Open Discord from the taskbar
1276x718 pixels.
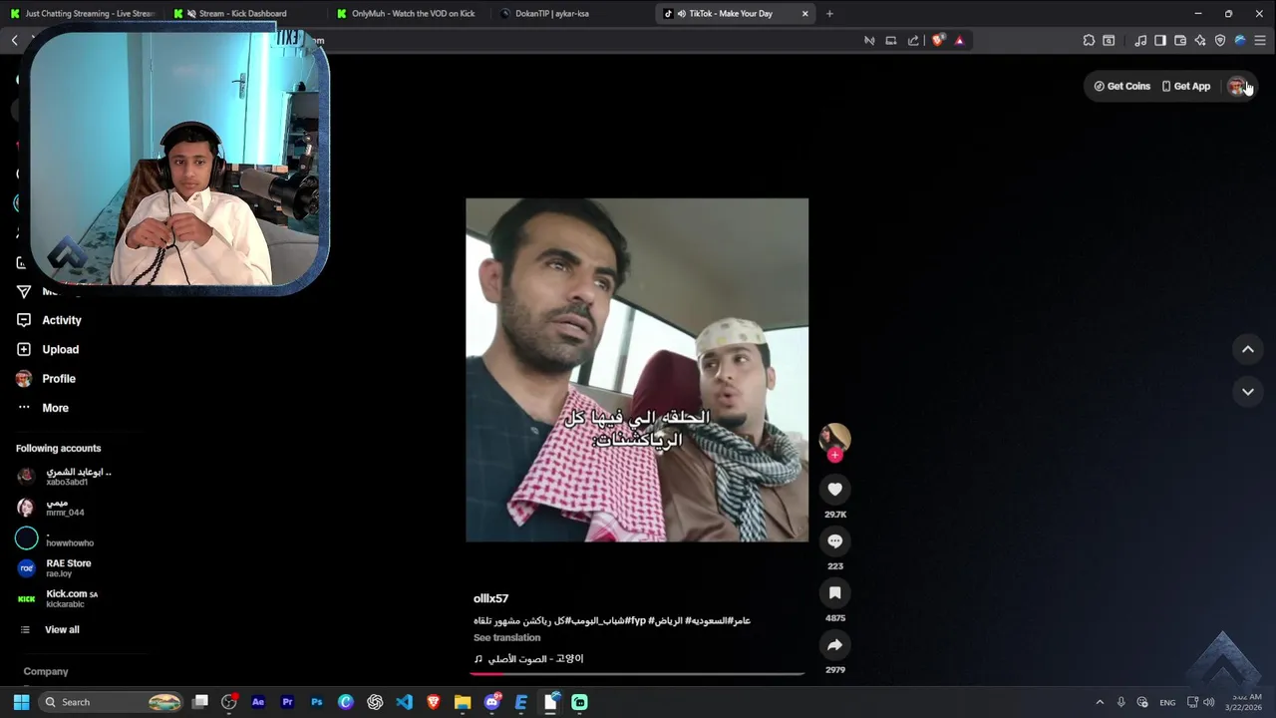point(491,702)
